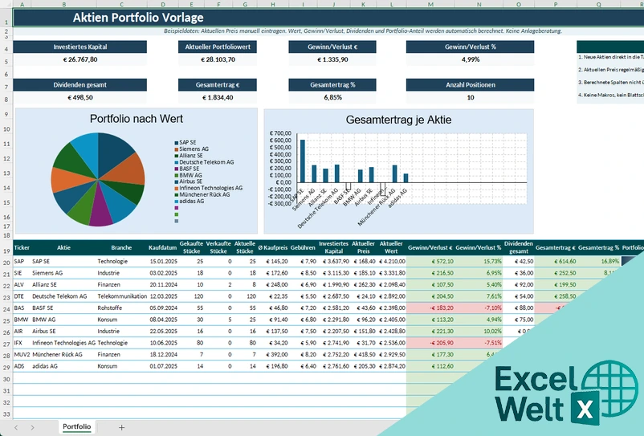Select row header 20
This screenshot has width=644, height=436.
(6, 263)
